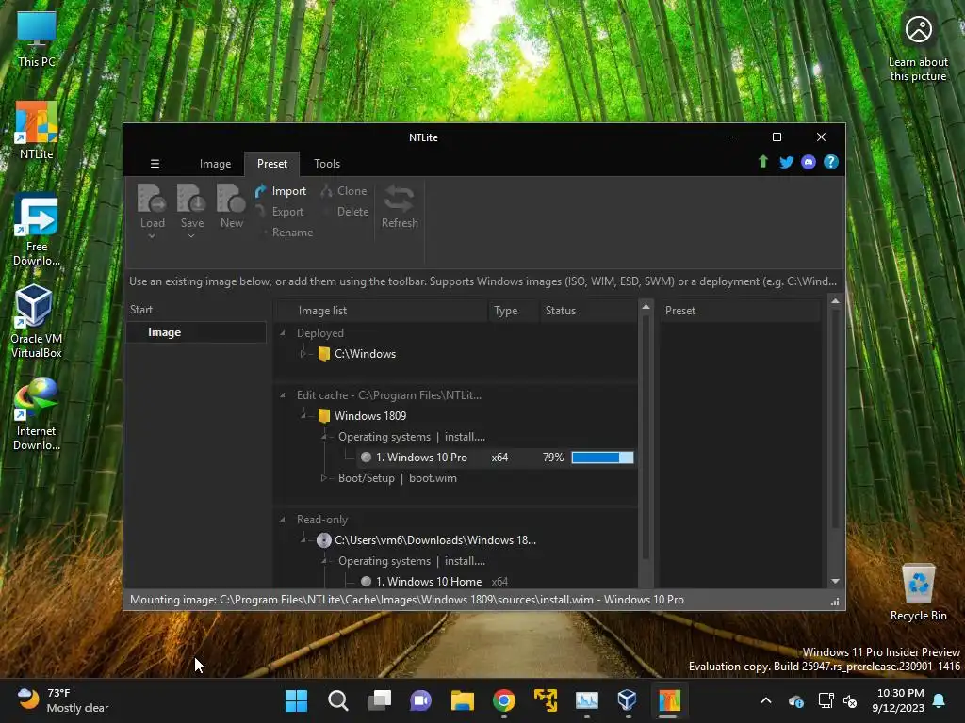Switch to the Image tab
This screenshot has width=965, height=723.
coord(215,164)
